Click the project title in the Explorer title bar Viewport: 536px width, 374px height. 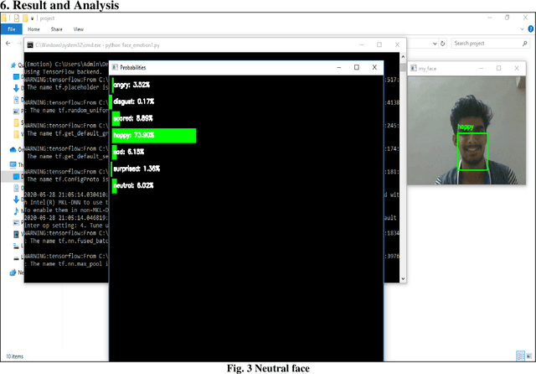(47, 18)
